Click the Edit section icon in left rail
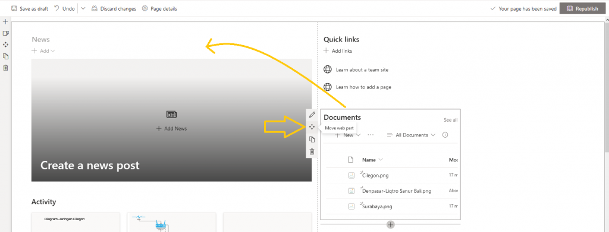This screenshot has width=609, height=232. pos(5,33)
